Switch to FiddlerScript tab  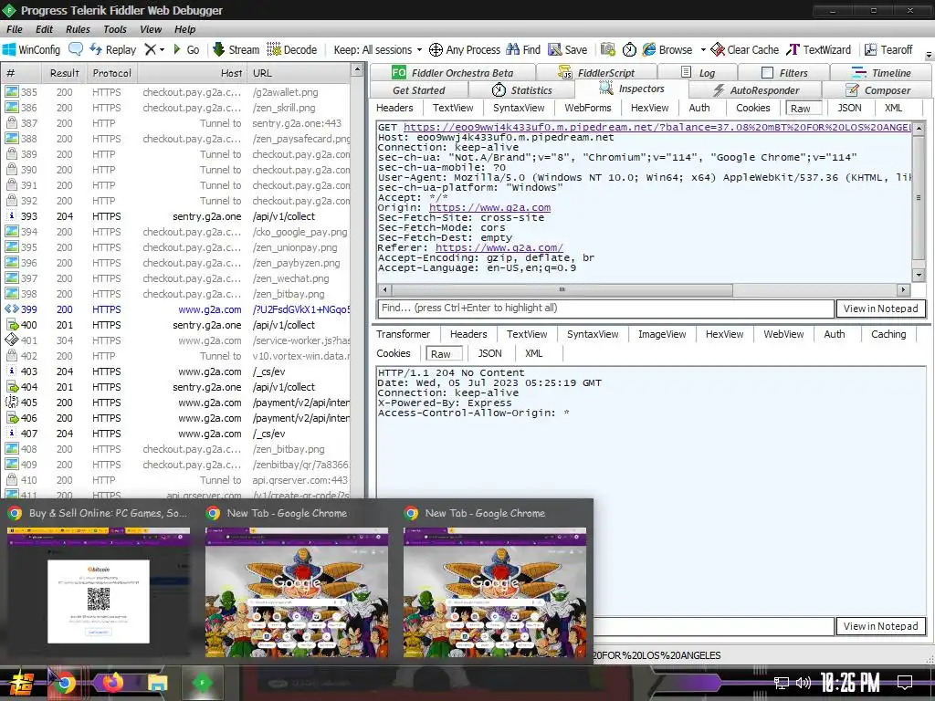click(x=596, y=73)
